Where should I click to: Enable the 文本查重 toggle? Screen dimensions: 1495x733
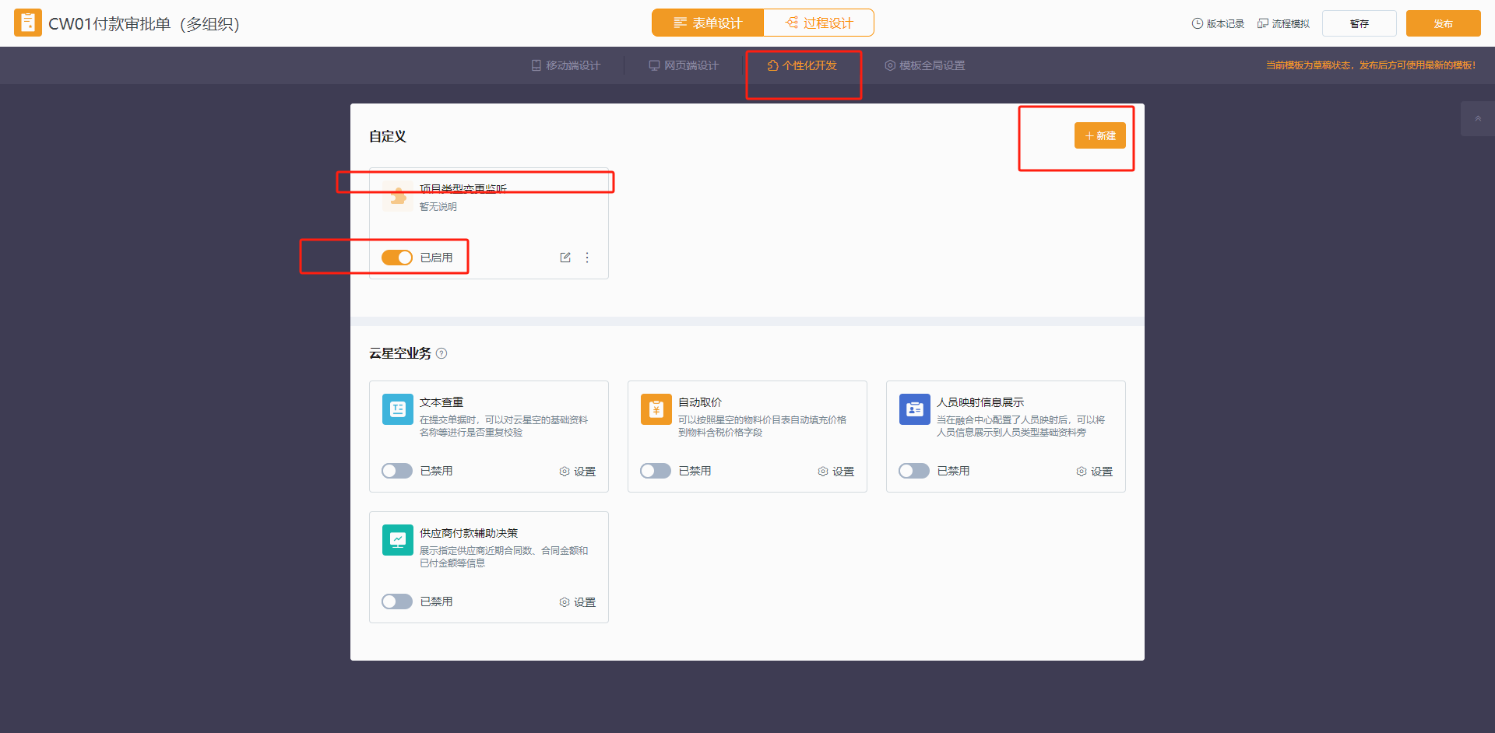click(x=397, y=471)
